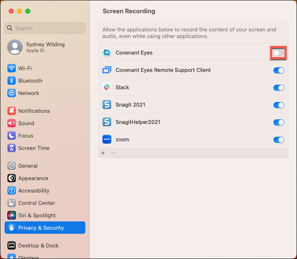Click the Screen Recording page title
The height and width of the screenshot is (259, 297).
pyautogui.click(x=129, y=11)
